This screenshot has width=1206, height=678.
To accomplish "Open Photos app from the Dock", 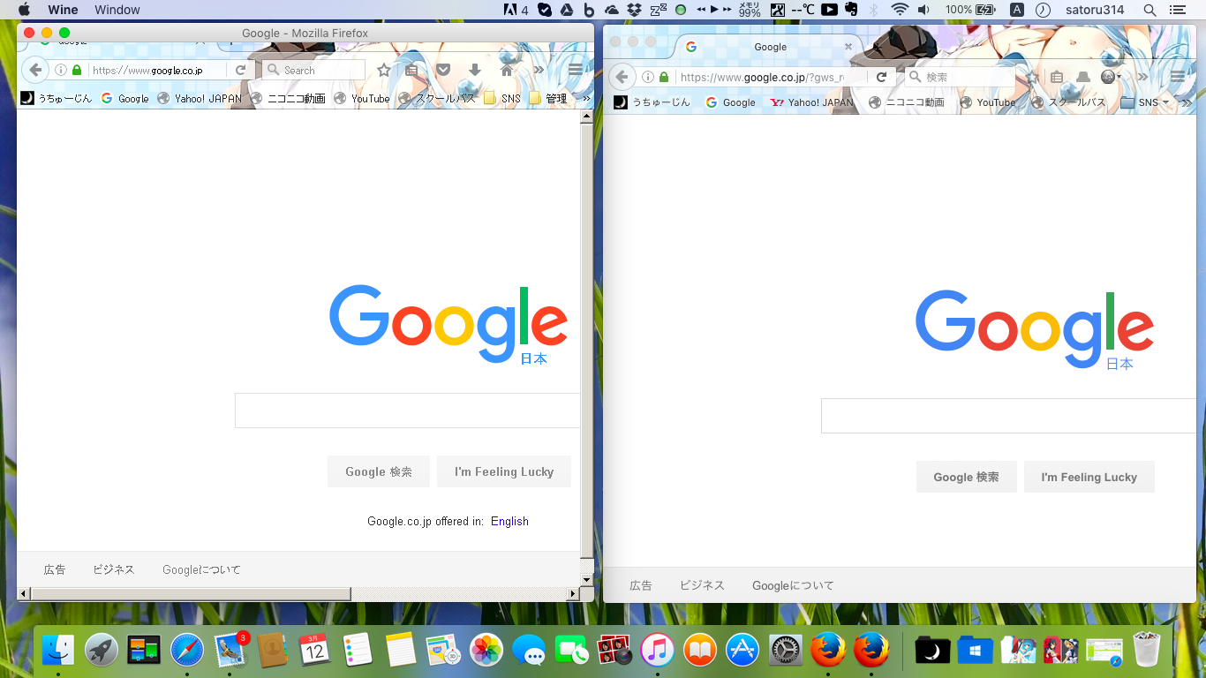I will click(x=486, y=652).
